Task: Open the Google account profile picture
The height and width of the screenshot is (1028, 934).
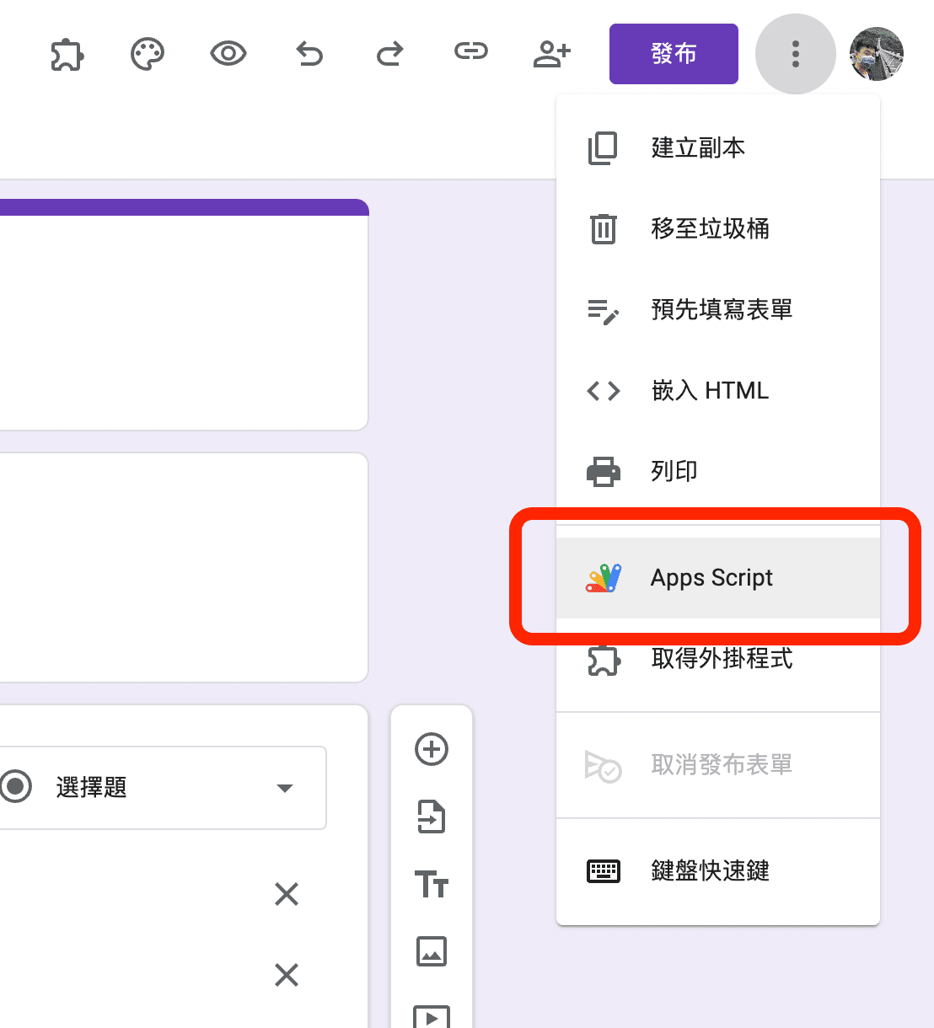Action: point(876,54)
